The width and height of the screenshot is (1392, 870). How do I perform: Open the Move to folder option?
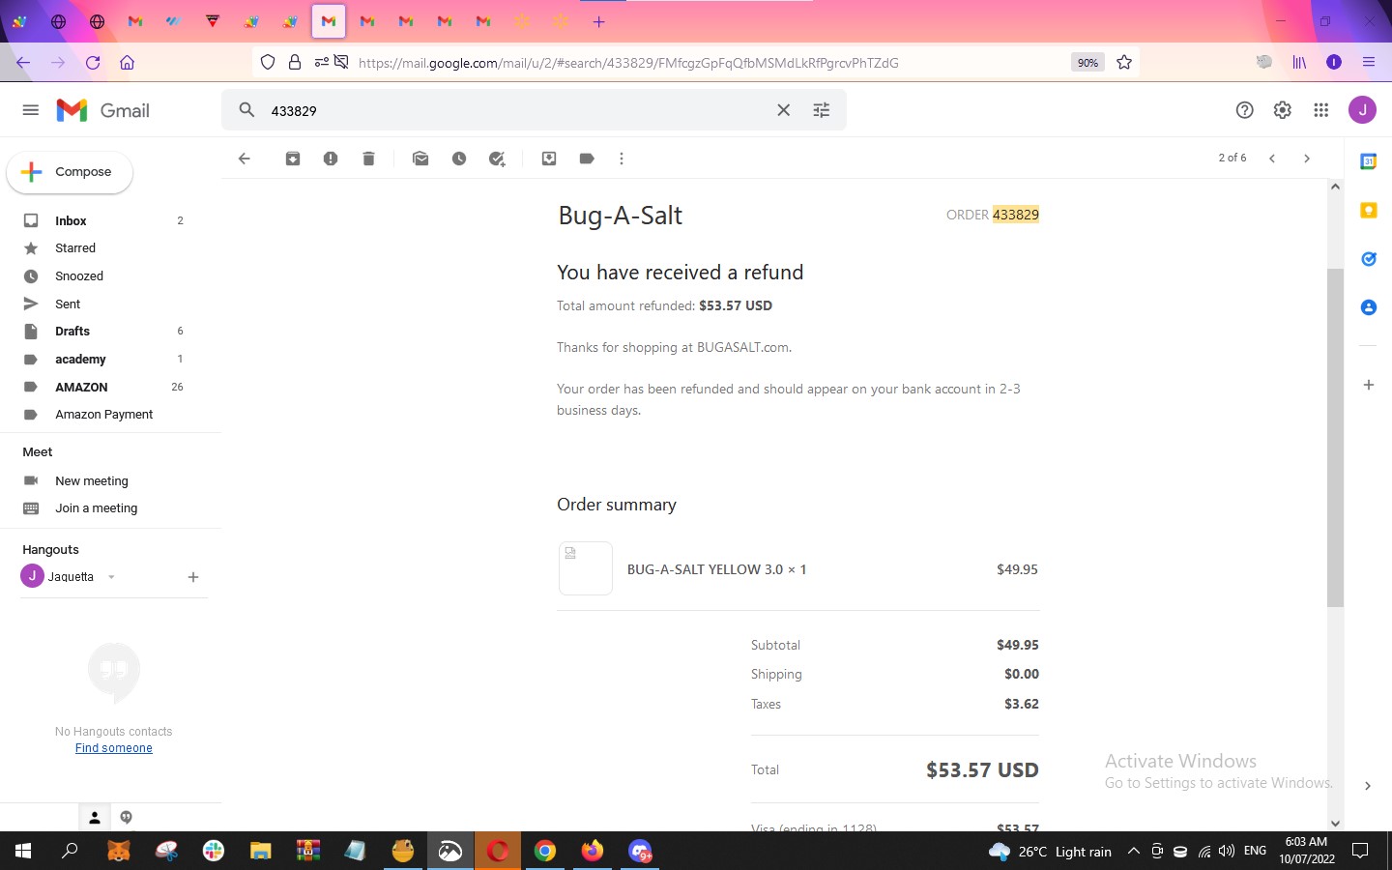549,159
